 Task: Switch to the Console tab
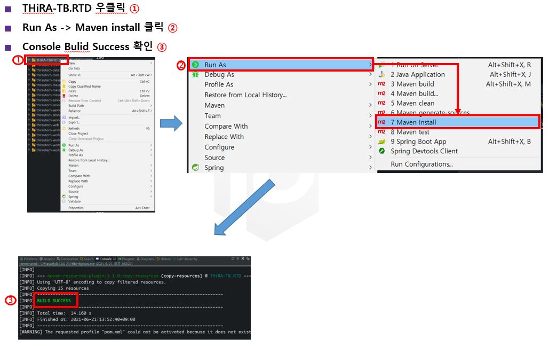coord(105,259)
